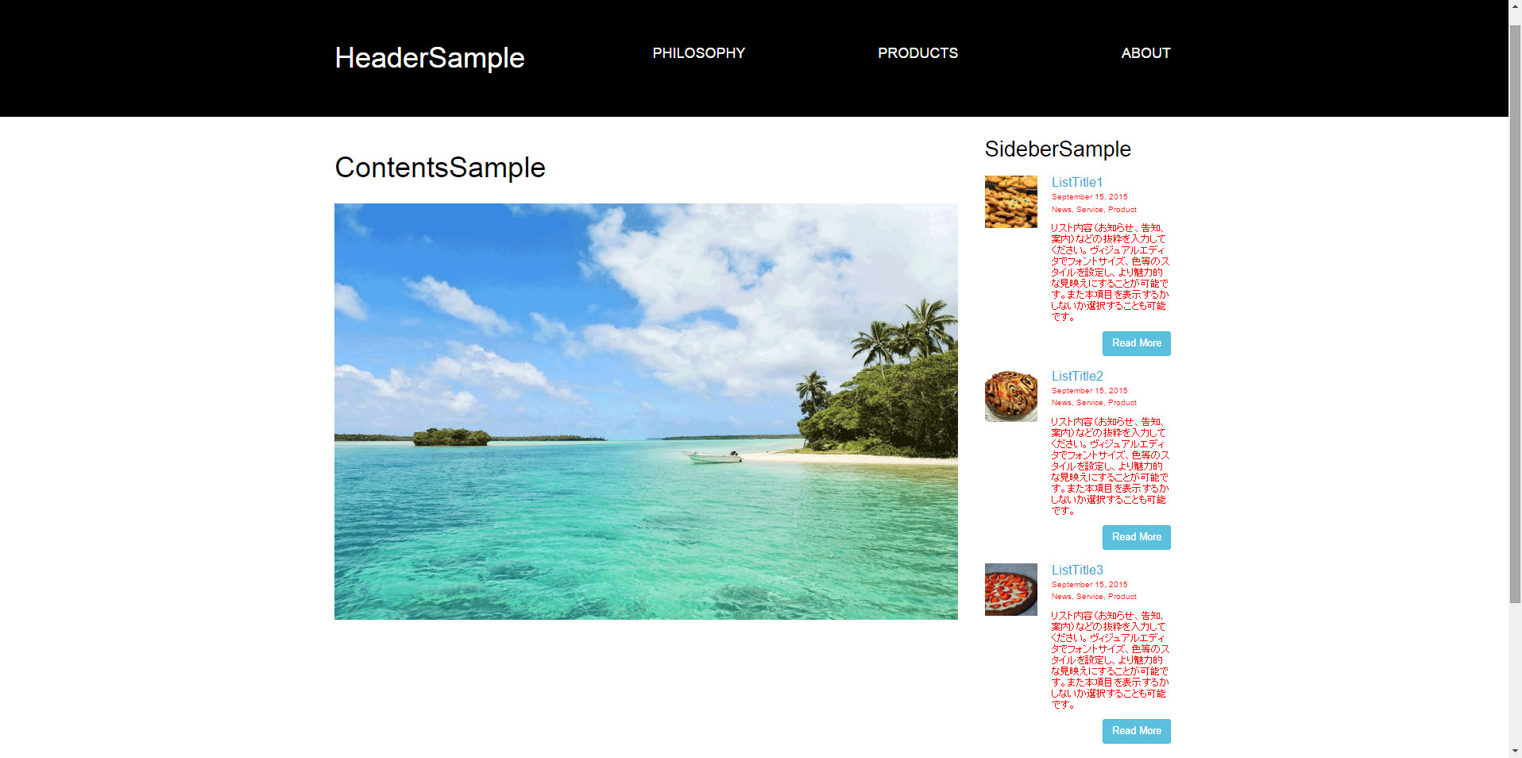Open the PHILOSOPHY menu item

click(698, 53)
